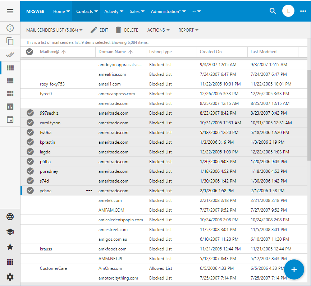This screenshot has height=286, width=311.
Task: Toggle the select-all checkbox in header
Action: [29, 52]
